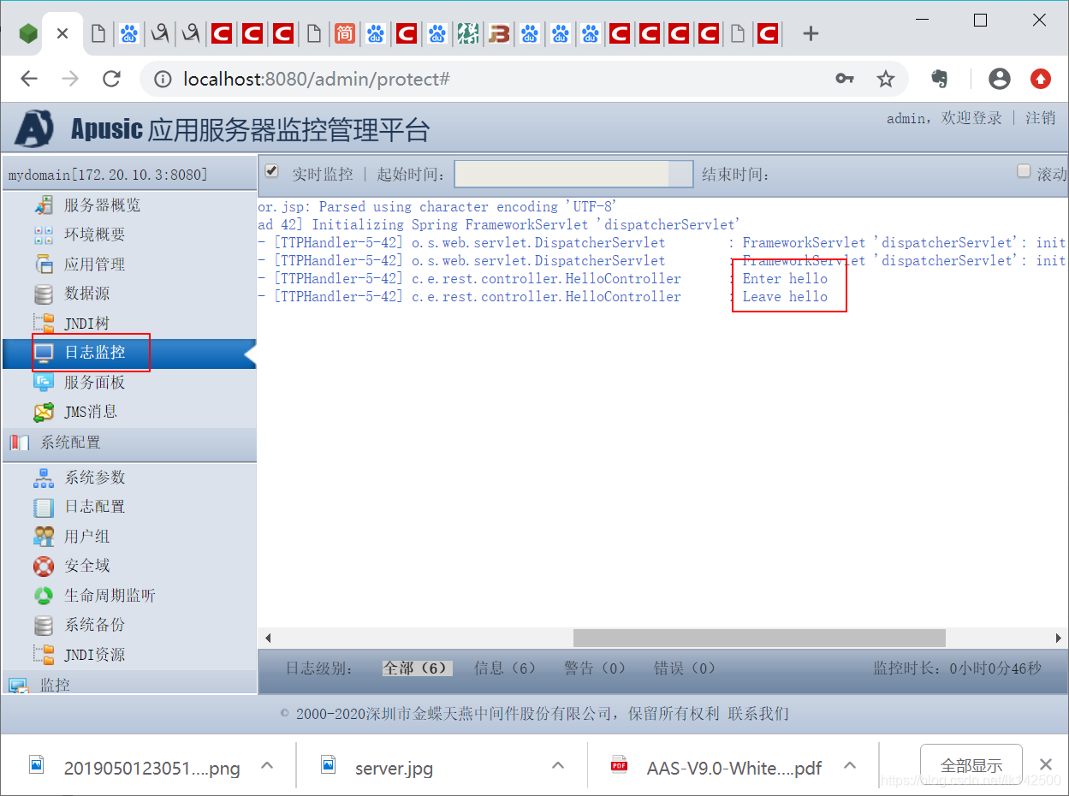
Task: Open 安全域 in the sidebar
Action: [x=86, y=566]
